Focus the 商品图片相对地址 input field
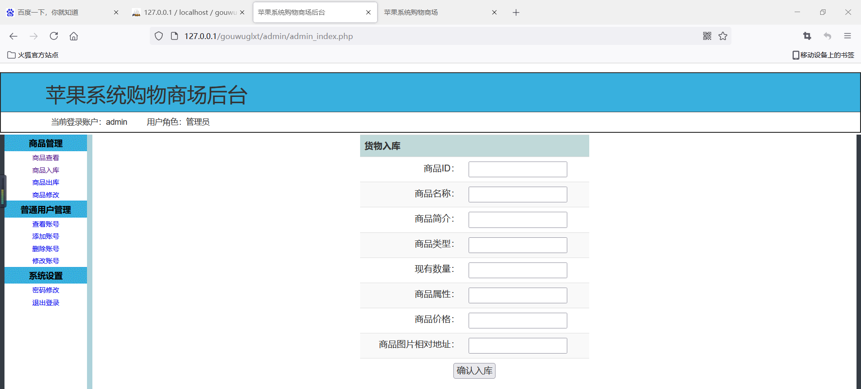 click(x=518, y=345)
